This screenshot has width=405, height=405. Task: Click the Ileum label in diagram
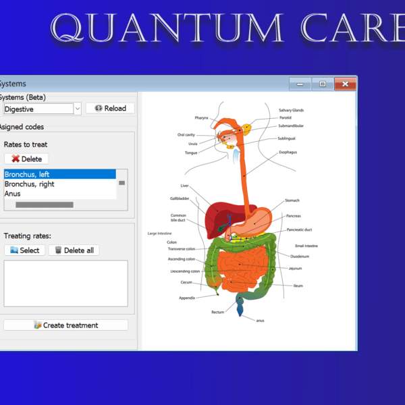[298, 286]
